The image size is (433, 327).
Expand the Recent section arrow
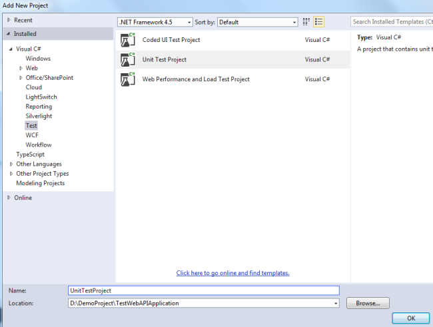pyautogui.click(x=9, y=20)
